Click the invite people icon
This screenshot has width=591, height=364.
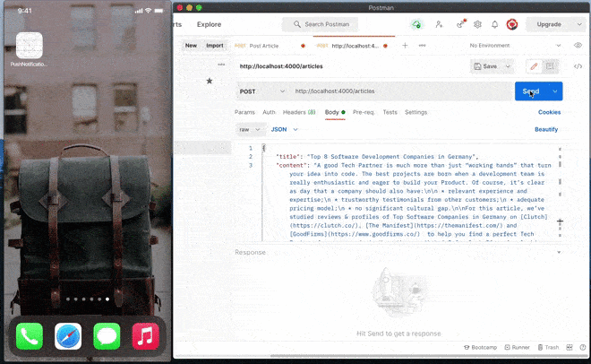click(439, 24)
